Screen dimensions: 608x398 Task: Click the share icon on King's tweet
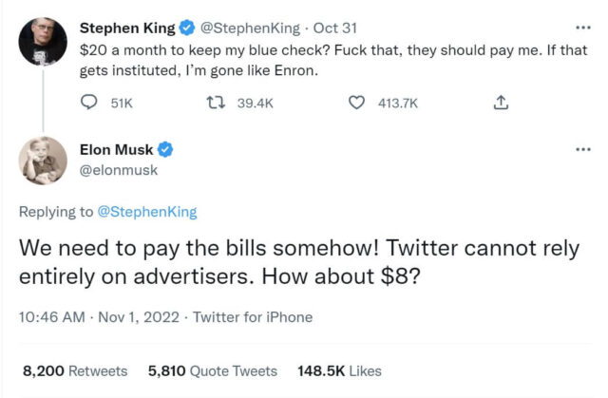pos(502,103)
